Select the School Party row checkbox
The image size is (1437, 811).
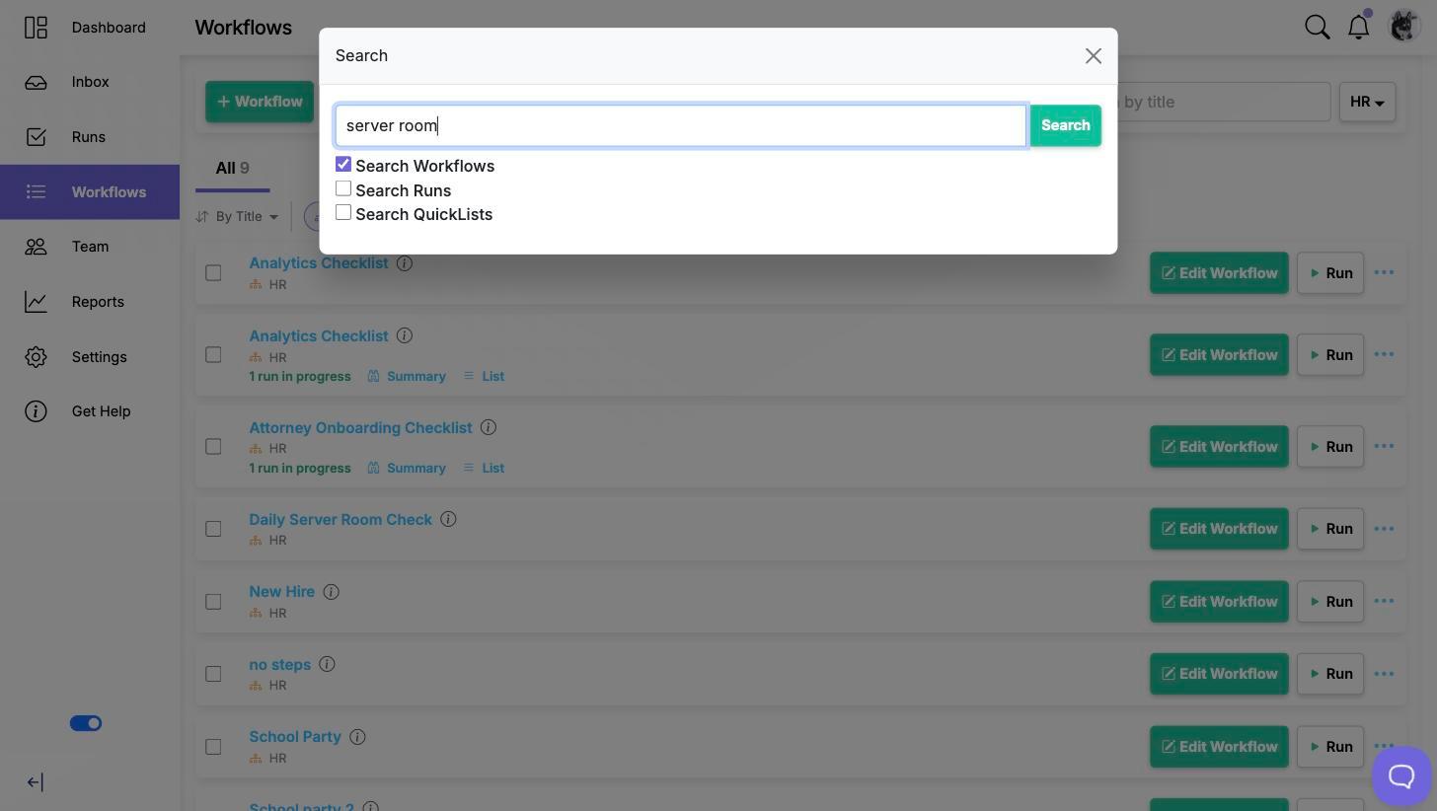click(213, 747)
